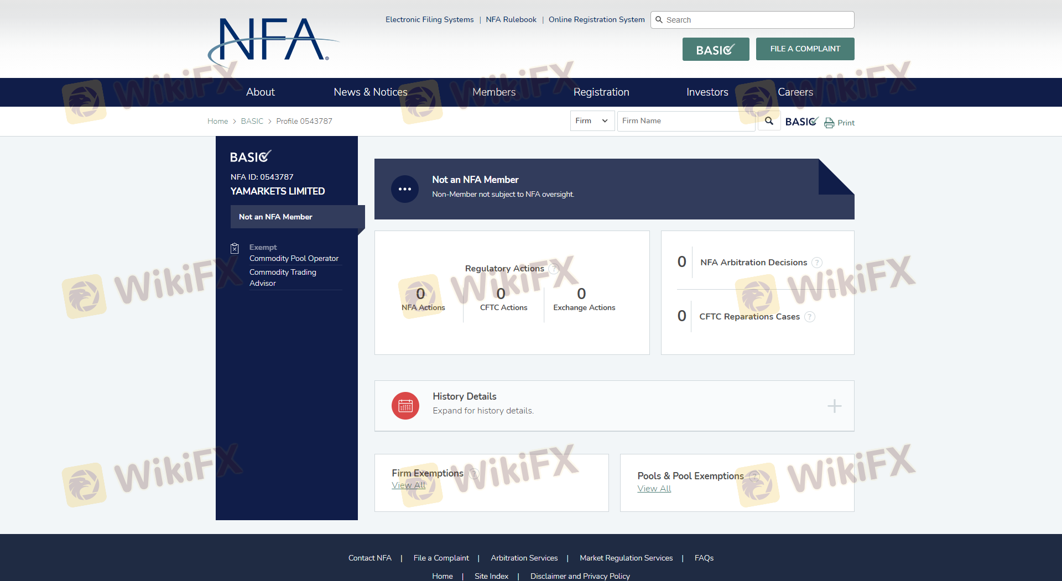This screenshot has width=1062, height=581.
Task: Click View All under Firm Exemptions
Action: click(x=408, y=485)
